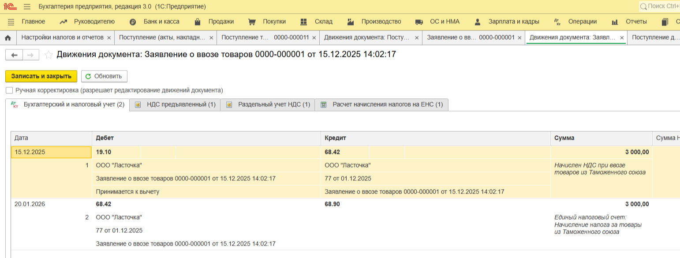Close the Настройки налогов и отчетов tab
This screenshot has height=258, width=680.
109,38
